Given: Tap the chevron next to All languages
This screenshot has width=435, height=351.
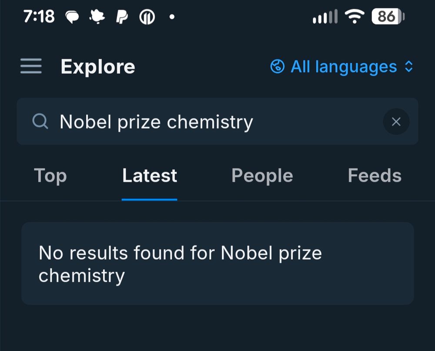Looking at the screenshot, I should (409, 67).
